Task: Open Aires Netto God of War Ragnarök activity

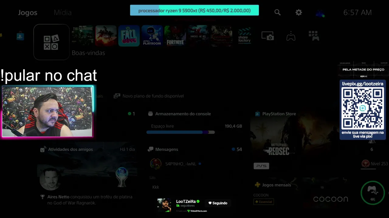Action: [87, 200]
